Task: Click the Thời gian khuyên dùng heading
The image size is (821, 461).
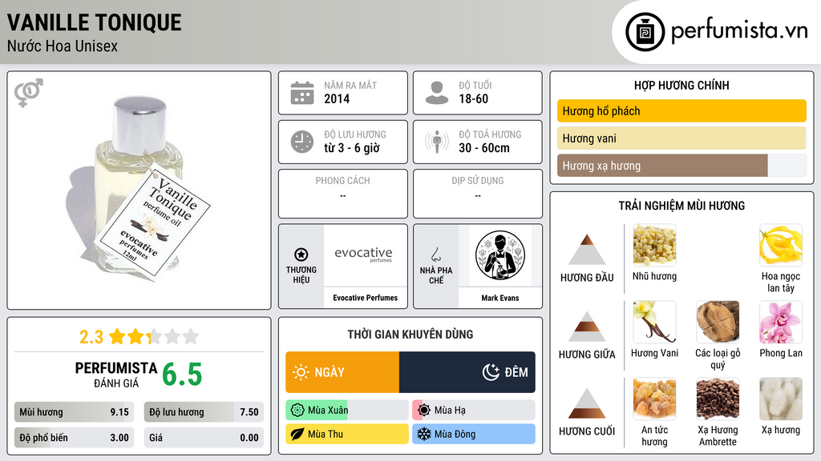Action: coord(410,335)
